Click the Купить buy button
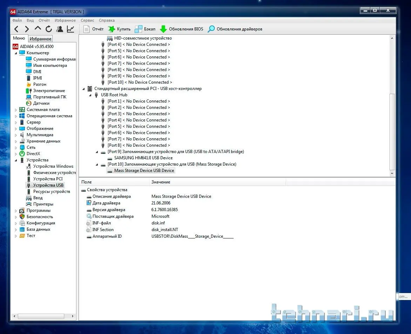411x334 pixels. (119, 29)
